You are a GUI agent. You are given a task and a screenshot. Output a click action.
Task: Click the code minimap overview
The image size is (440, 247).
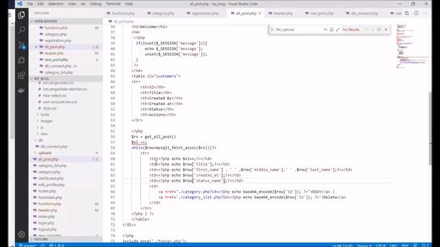click(412, 46)
